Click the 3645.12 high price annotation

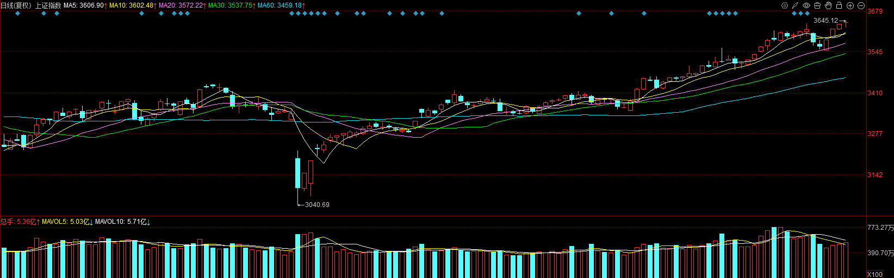click(x=825, y=21)
